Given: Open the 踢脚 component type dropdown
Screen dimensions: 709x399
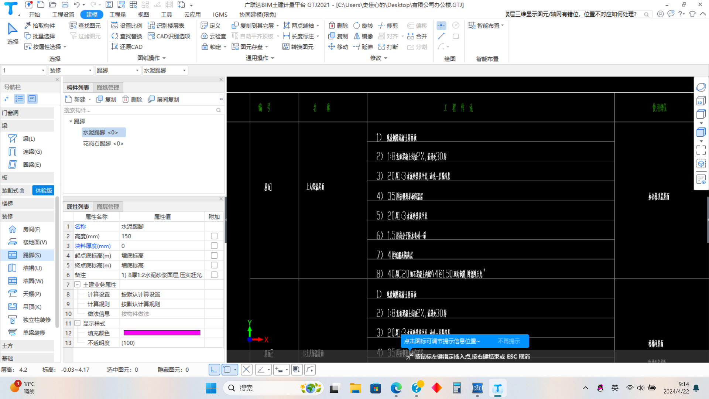Looking at the screenshot, I should point(118,71).
